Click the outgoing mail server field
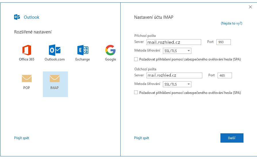The width and height of the screenshot is (257, 159). [x=174, y=75]
